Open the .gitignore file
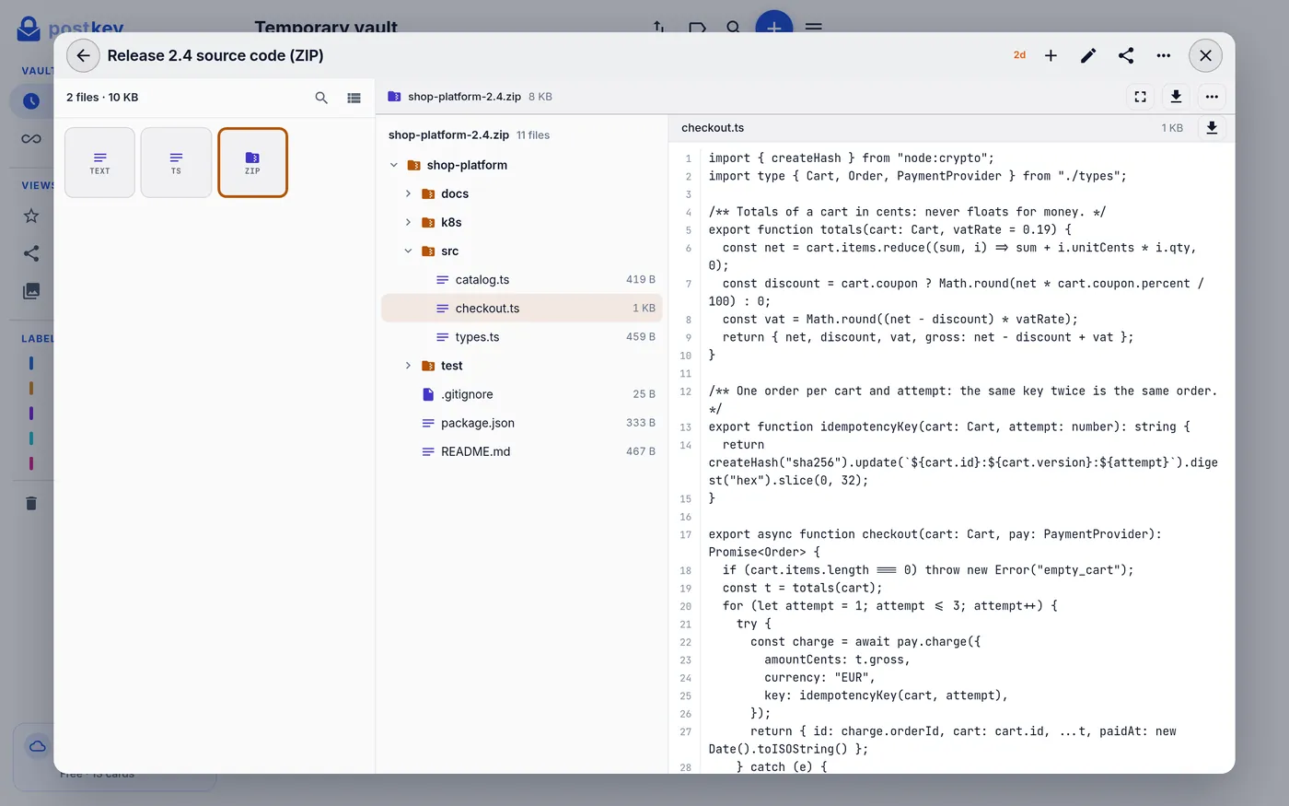This screenshot has height=806, width=1289. (522, 394)
